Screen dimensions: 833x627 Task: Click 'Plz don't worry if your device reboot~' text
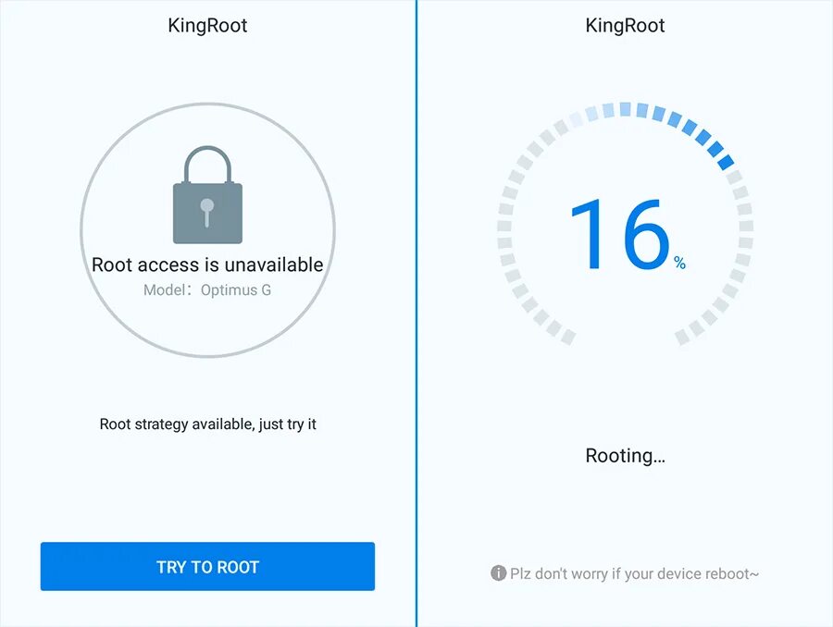[634, 573]
